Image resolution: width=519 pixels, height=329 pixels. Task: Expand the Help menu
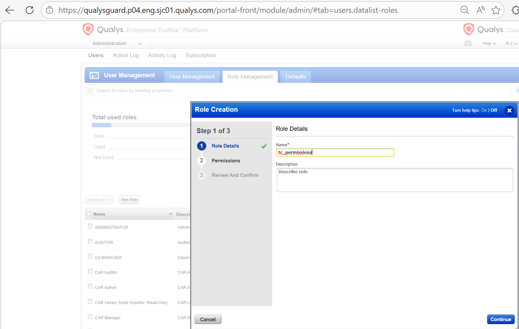[x=489, y=43]
